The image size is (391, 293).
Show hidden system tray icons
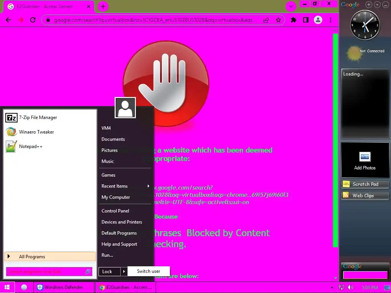[x=332, y=288]
